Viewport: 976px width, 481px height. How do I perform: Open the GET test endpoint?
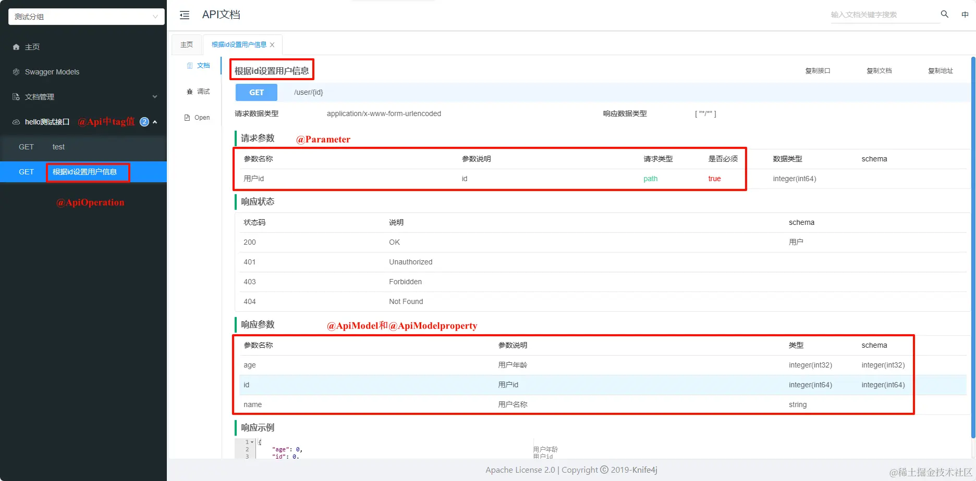point(83,147)
